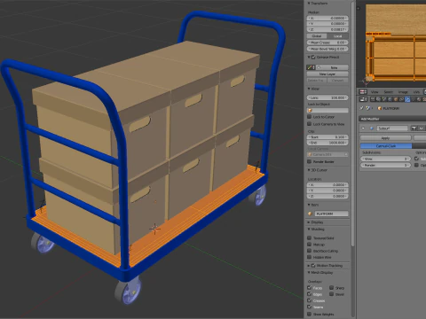Switch to the Material properties icon
This screenshot has width=426, height=319.
(x=419, y=99)
